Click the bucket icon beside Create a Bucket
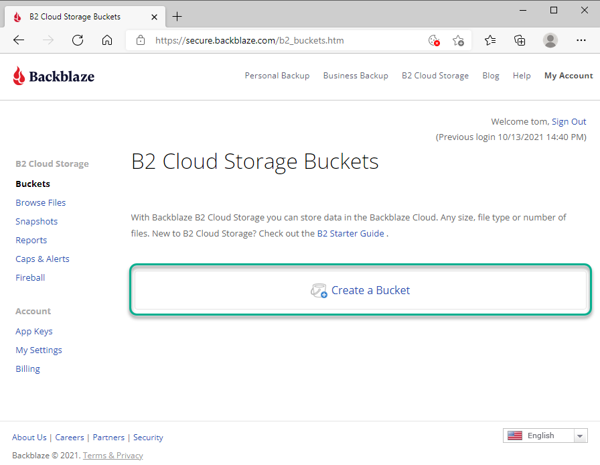Viewport: 600px width, 465px height. (x=319, y=290)
